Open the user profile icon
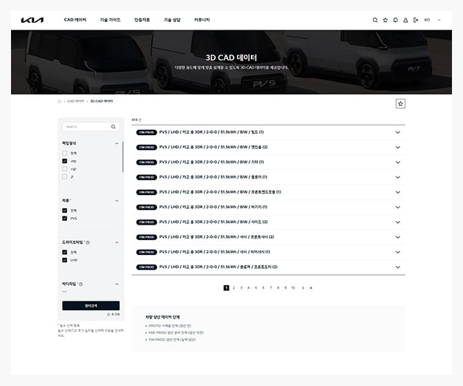The height and width of the screenshot is (386, 463). coord(405,20)
